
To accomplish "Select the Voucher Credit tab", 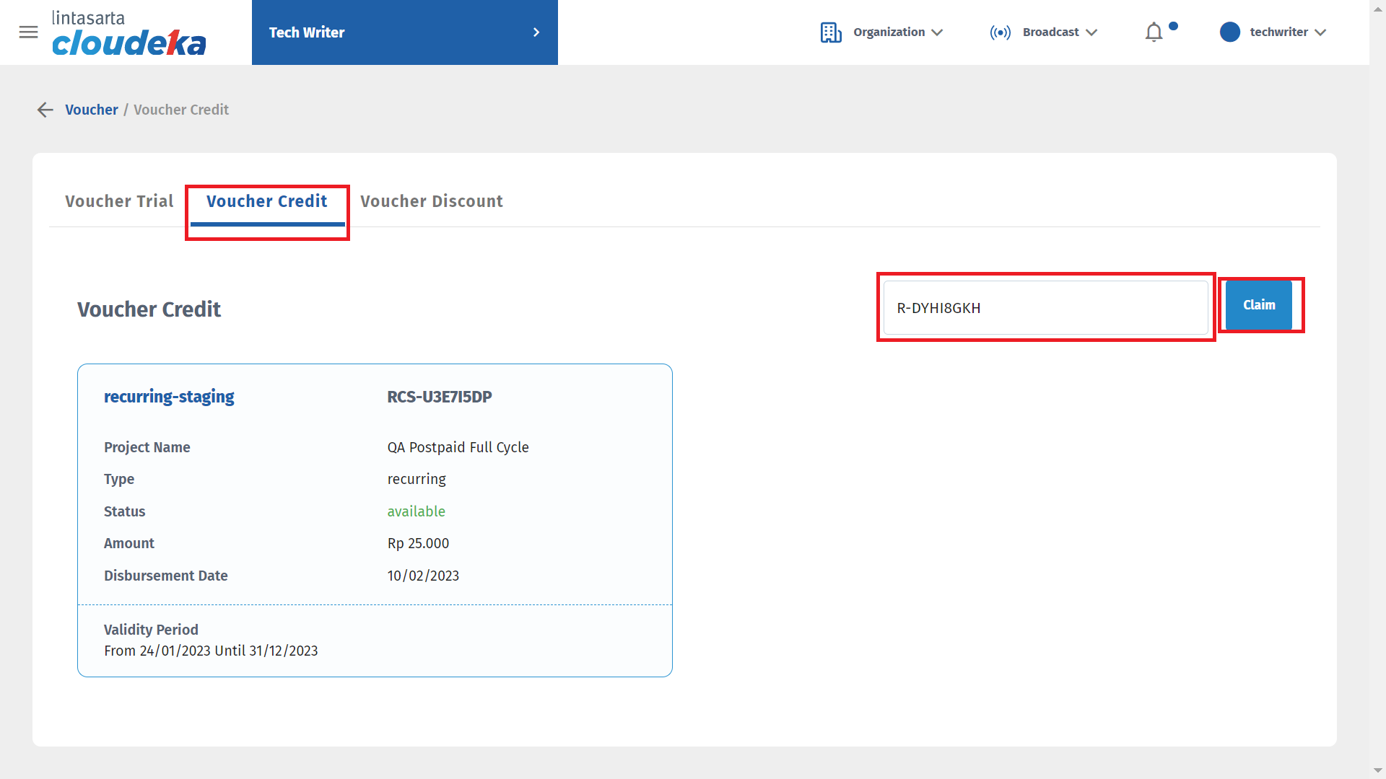I will pyautogui.click(x=266, y=201).
